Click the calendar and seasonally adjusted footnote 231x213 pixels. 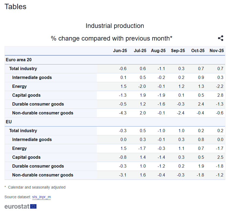click(36, 187)
